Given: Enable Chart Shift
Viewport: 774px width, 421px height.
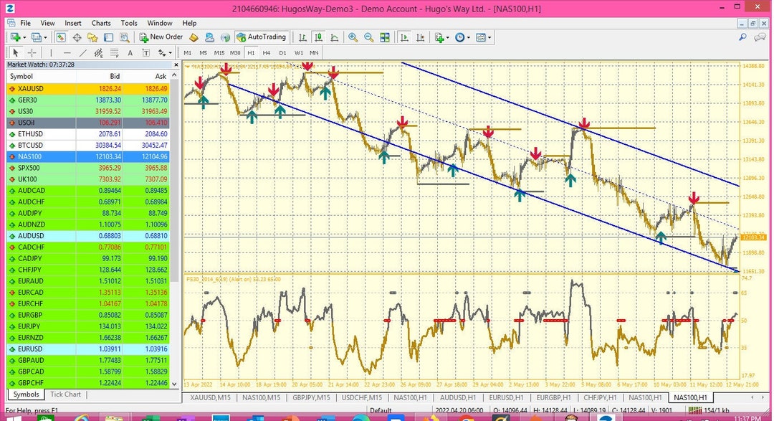Looking at the screenshot, I should click(421, 37).
